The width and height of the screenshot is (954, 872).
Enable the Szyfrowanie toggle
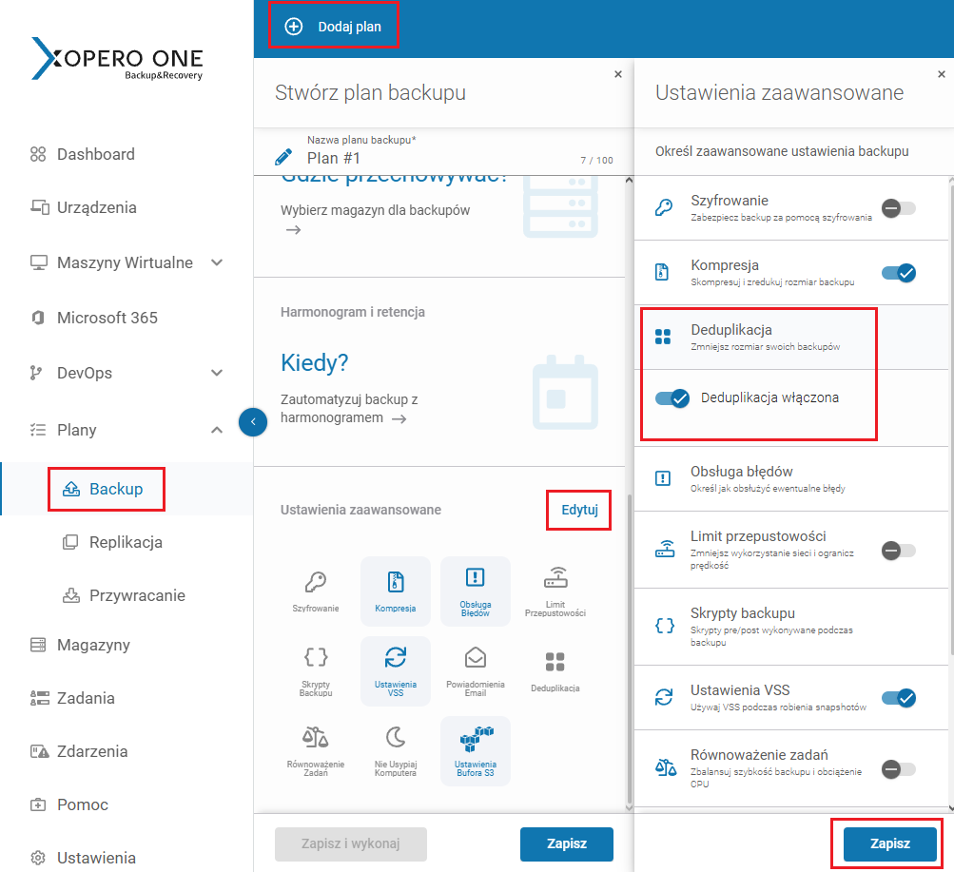[898, 208]
